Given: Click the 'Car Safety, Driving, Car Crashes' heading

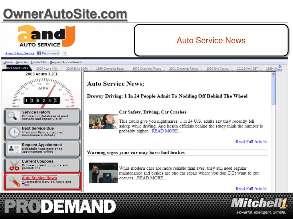Looking at the screenshot, I should pos(153,112).
